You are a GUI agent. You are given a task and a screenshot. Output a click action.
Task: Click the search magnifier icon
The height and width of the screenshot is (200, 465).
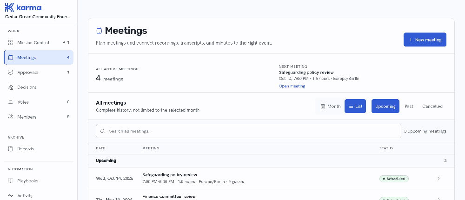102,131
